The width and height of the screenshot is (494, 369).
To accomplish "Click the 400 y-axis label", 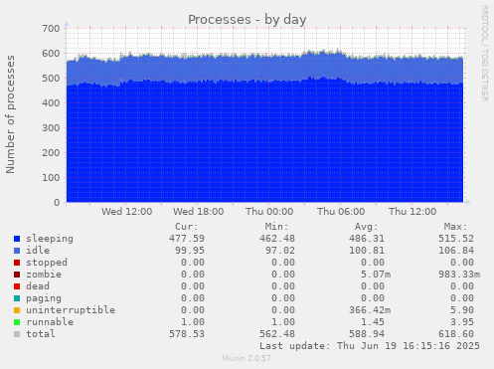I will click(51, 102).
